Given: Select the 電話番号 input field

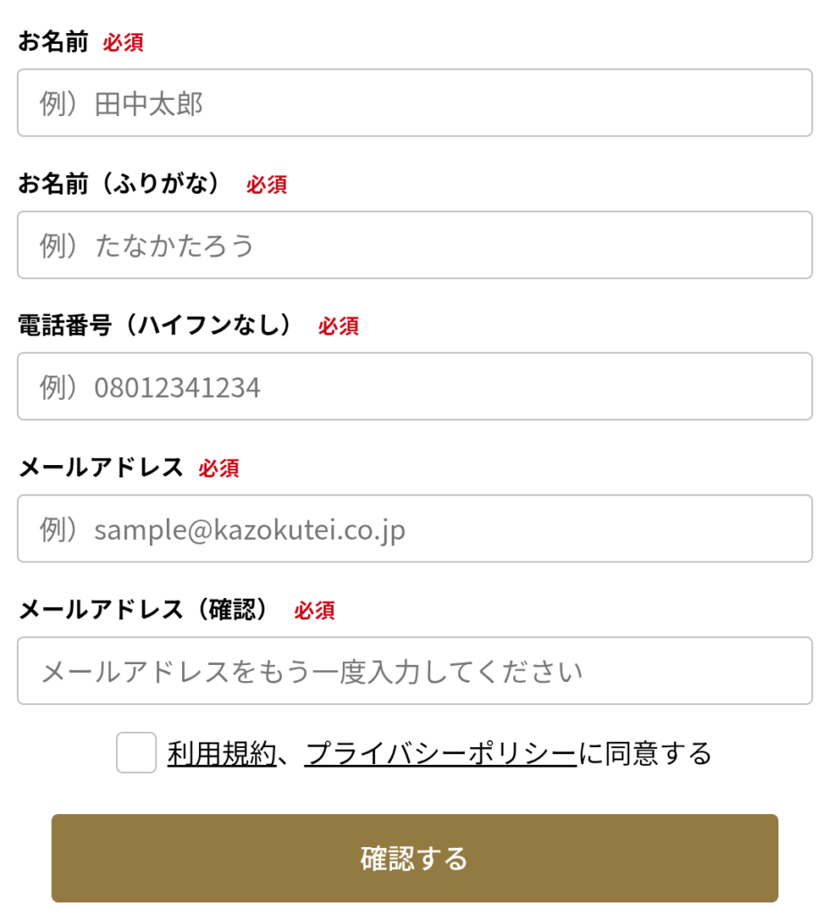Looking at the screenshot, I should 414,387.
